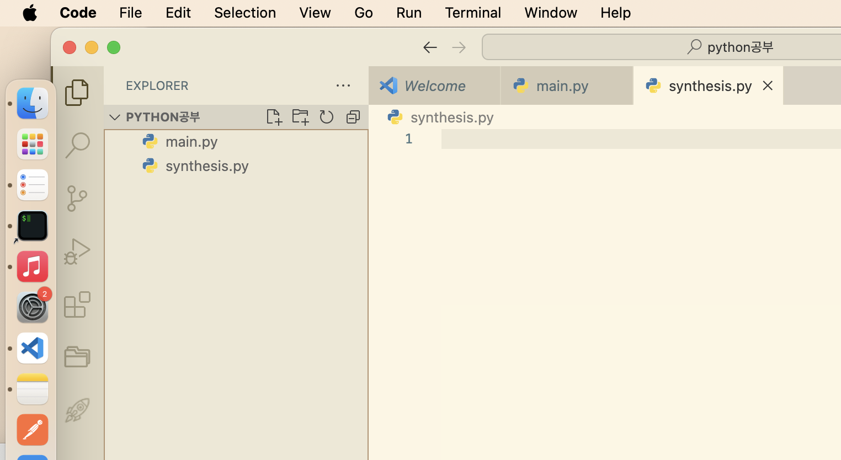Open the Explorer view in activity bar
The height and width of the screenshot is (460, 841).
coord(77,93)
